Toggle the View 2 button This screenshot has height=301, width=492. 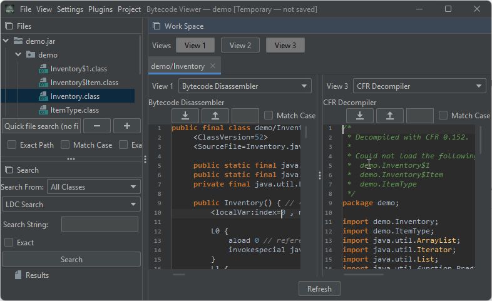pyautogui.click(x=240, y=46)
